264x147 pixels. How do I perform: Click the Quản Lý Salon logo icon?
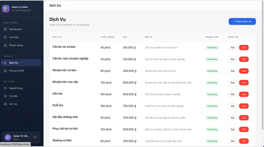pos(6,9)
